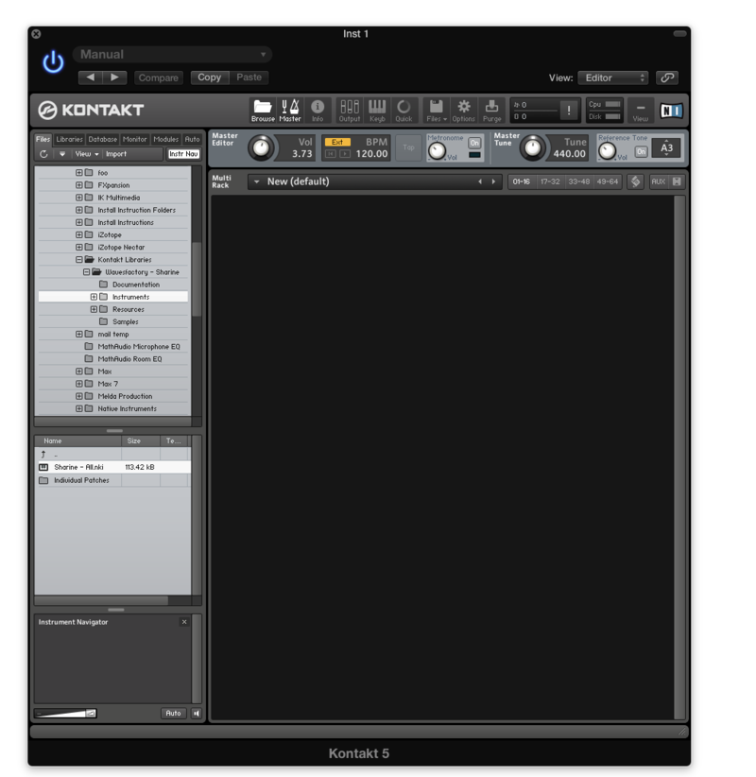Expand the Resources folder node

point(94,309)
